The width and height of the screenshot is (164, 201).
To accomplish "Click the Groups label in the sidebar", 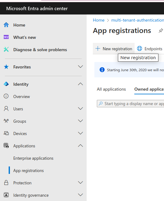I will click(x=20, y=121).
